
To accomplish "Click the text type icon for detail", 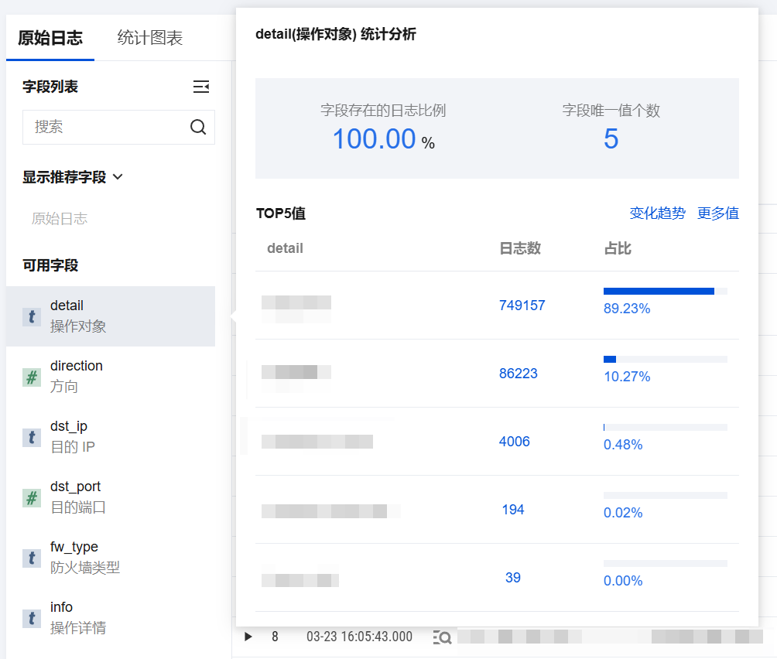I will coord(32,316).
